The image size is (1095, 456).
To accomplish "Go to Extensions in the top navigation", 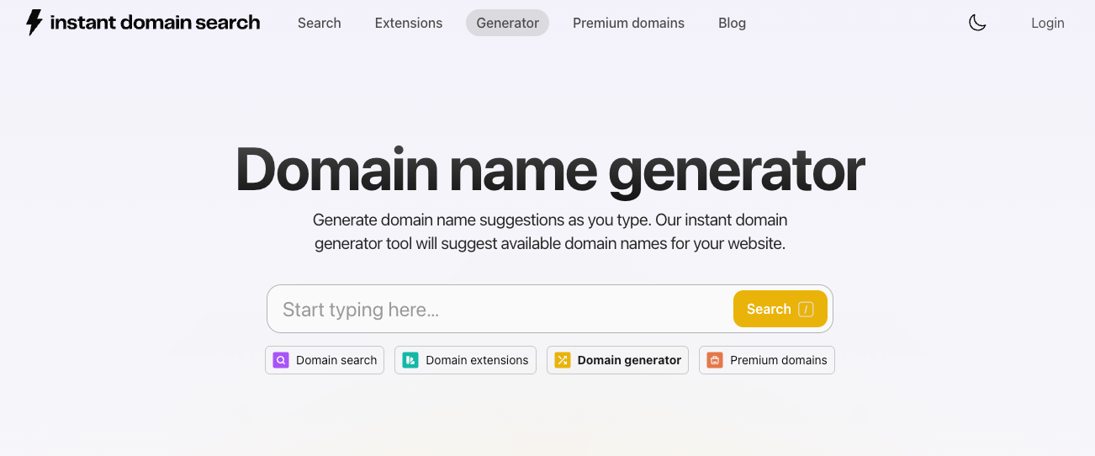I will pos(409,23).
